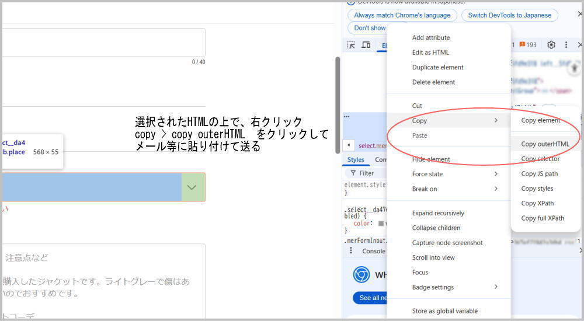This screenshot has width=584, height=321.
Task: Expand Force state submenu arrow
Action: (496, 174)
